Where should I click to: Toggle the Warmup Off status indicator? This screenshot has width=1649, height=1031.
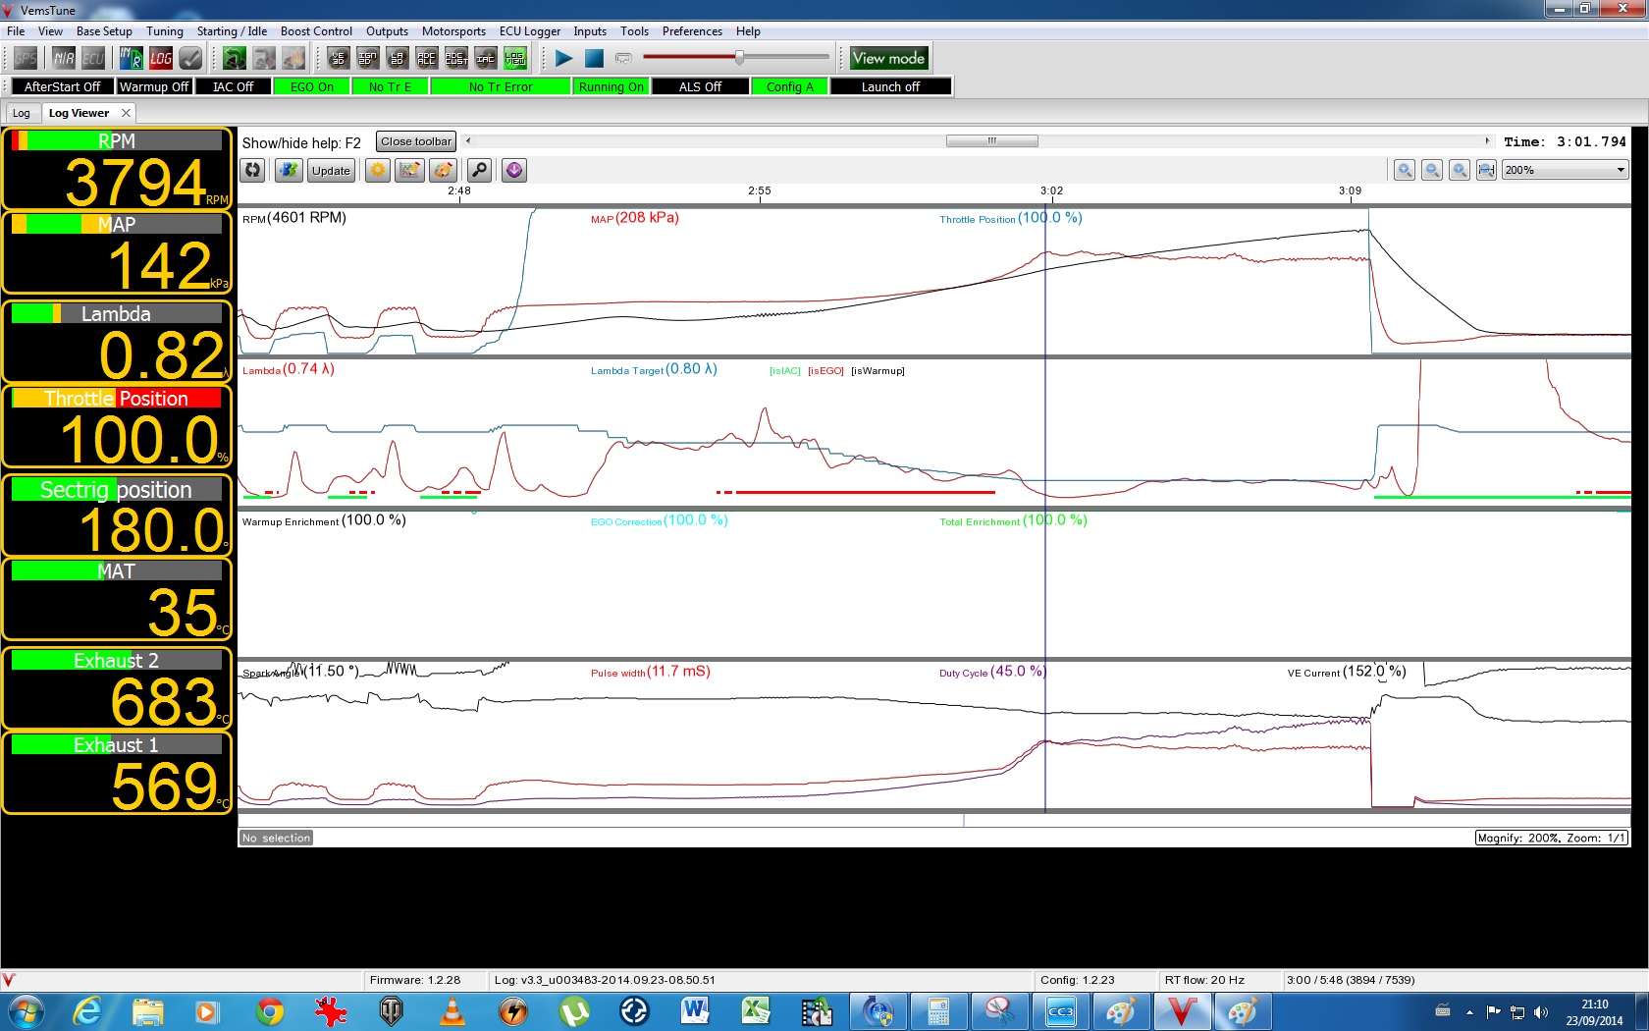pyautogui.click(x=154, y=87)
